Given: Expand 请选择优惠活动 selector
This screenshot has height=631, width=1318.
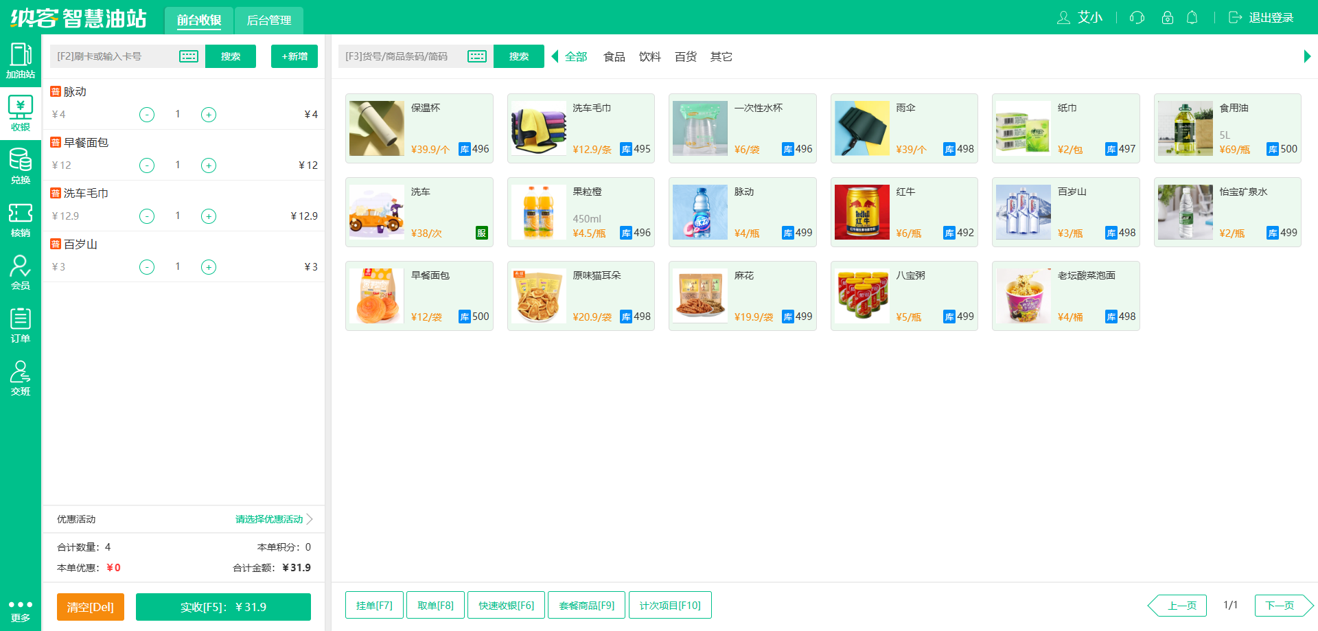Looking at the screenshot, I should pos(274,519).
